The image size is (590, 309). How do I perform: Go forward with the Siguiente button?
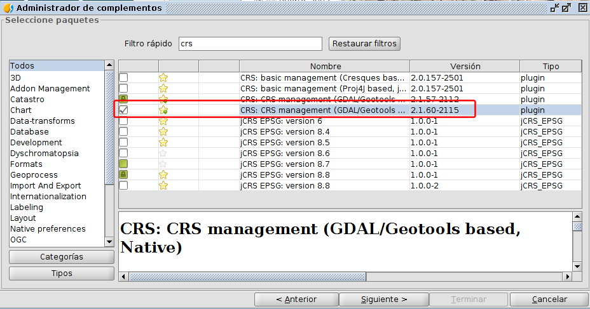pos(383,299)
